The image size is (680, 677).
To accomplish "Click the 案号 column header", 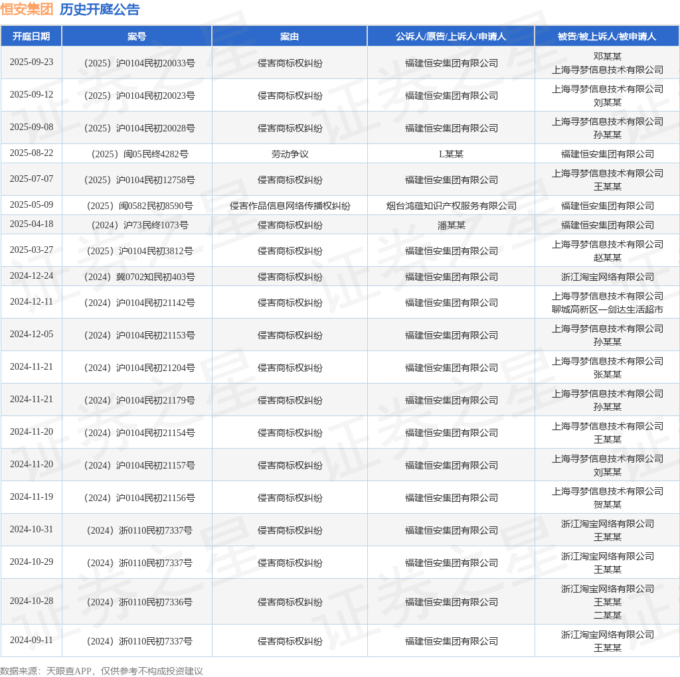I will 137,37.
